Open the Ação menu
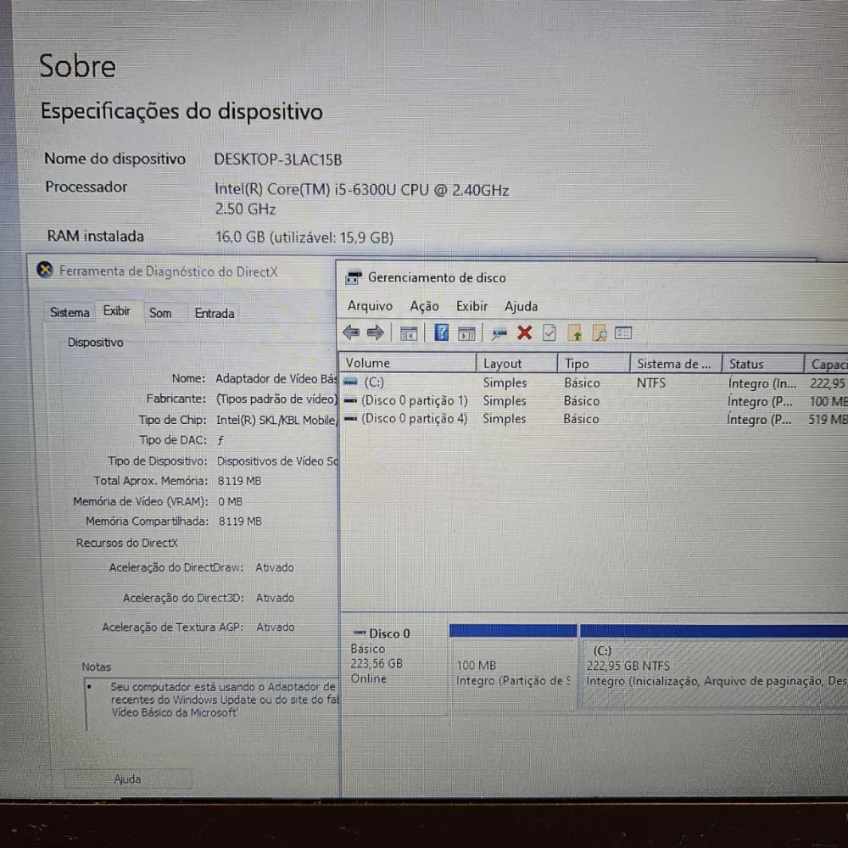This screenshot has width=848, height=848. coord(424,307)
